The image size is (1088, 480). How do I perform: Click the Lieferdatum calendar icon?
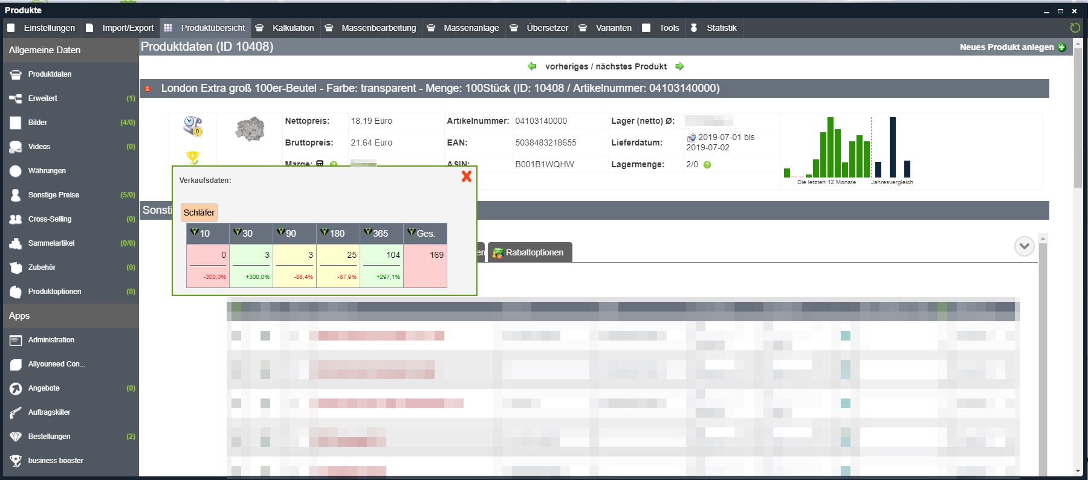691,138
